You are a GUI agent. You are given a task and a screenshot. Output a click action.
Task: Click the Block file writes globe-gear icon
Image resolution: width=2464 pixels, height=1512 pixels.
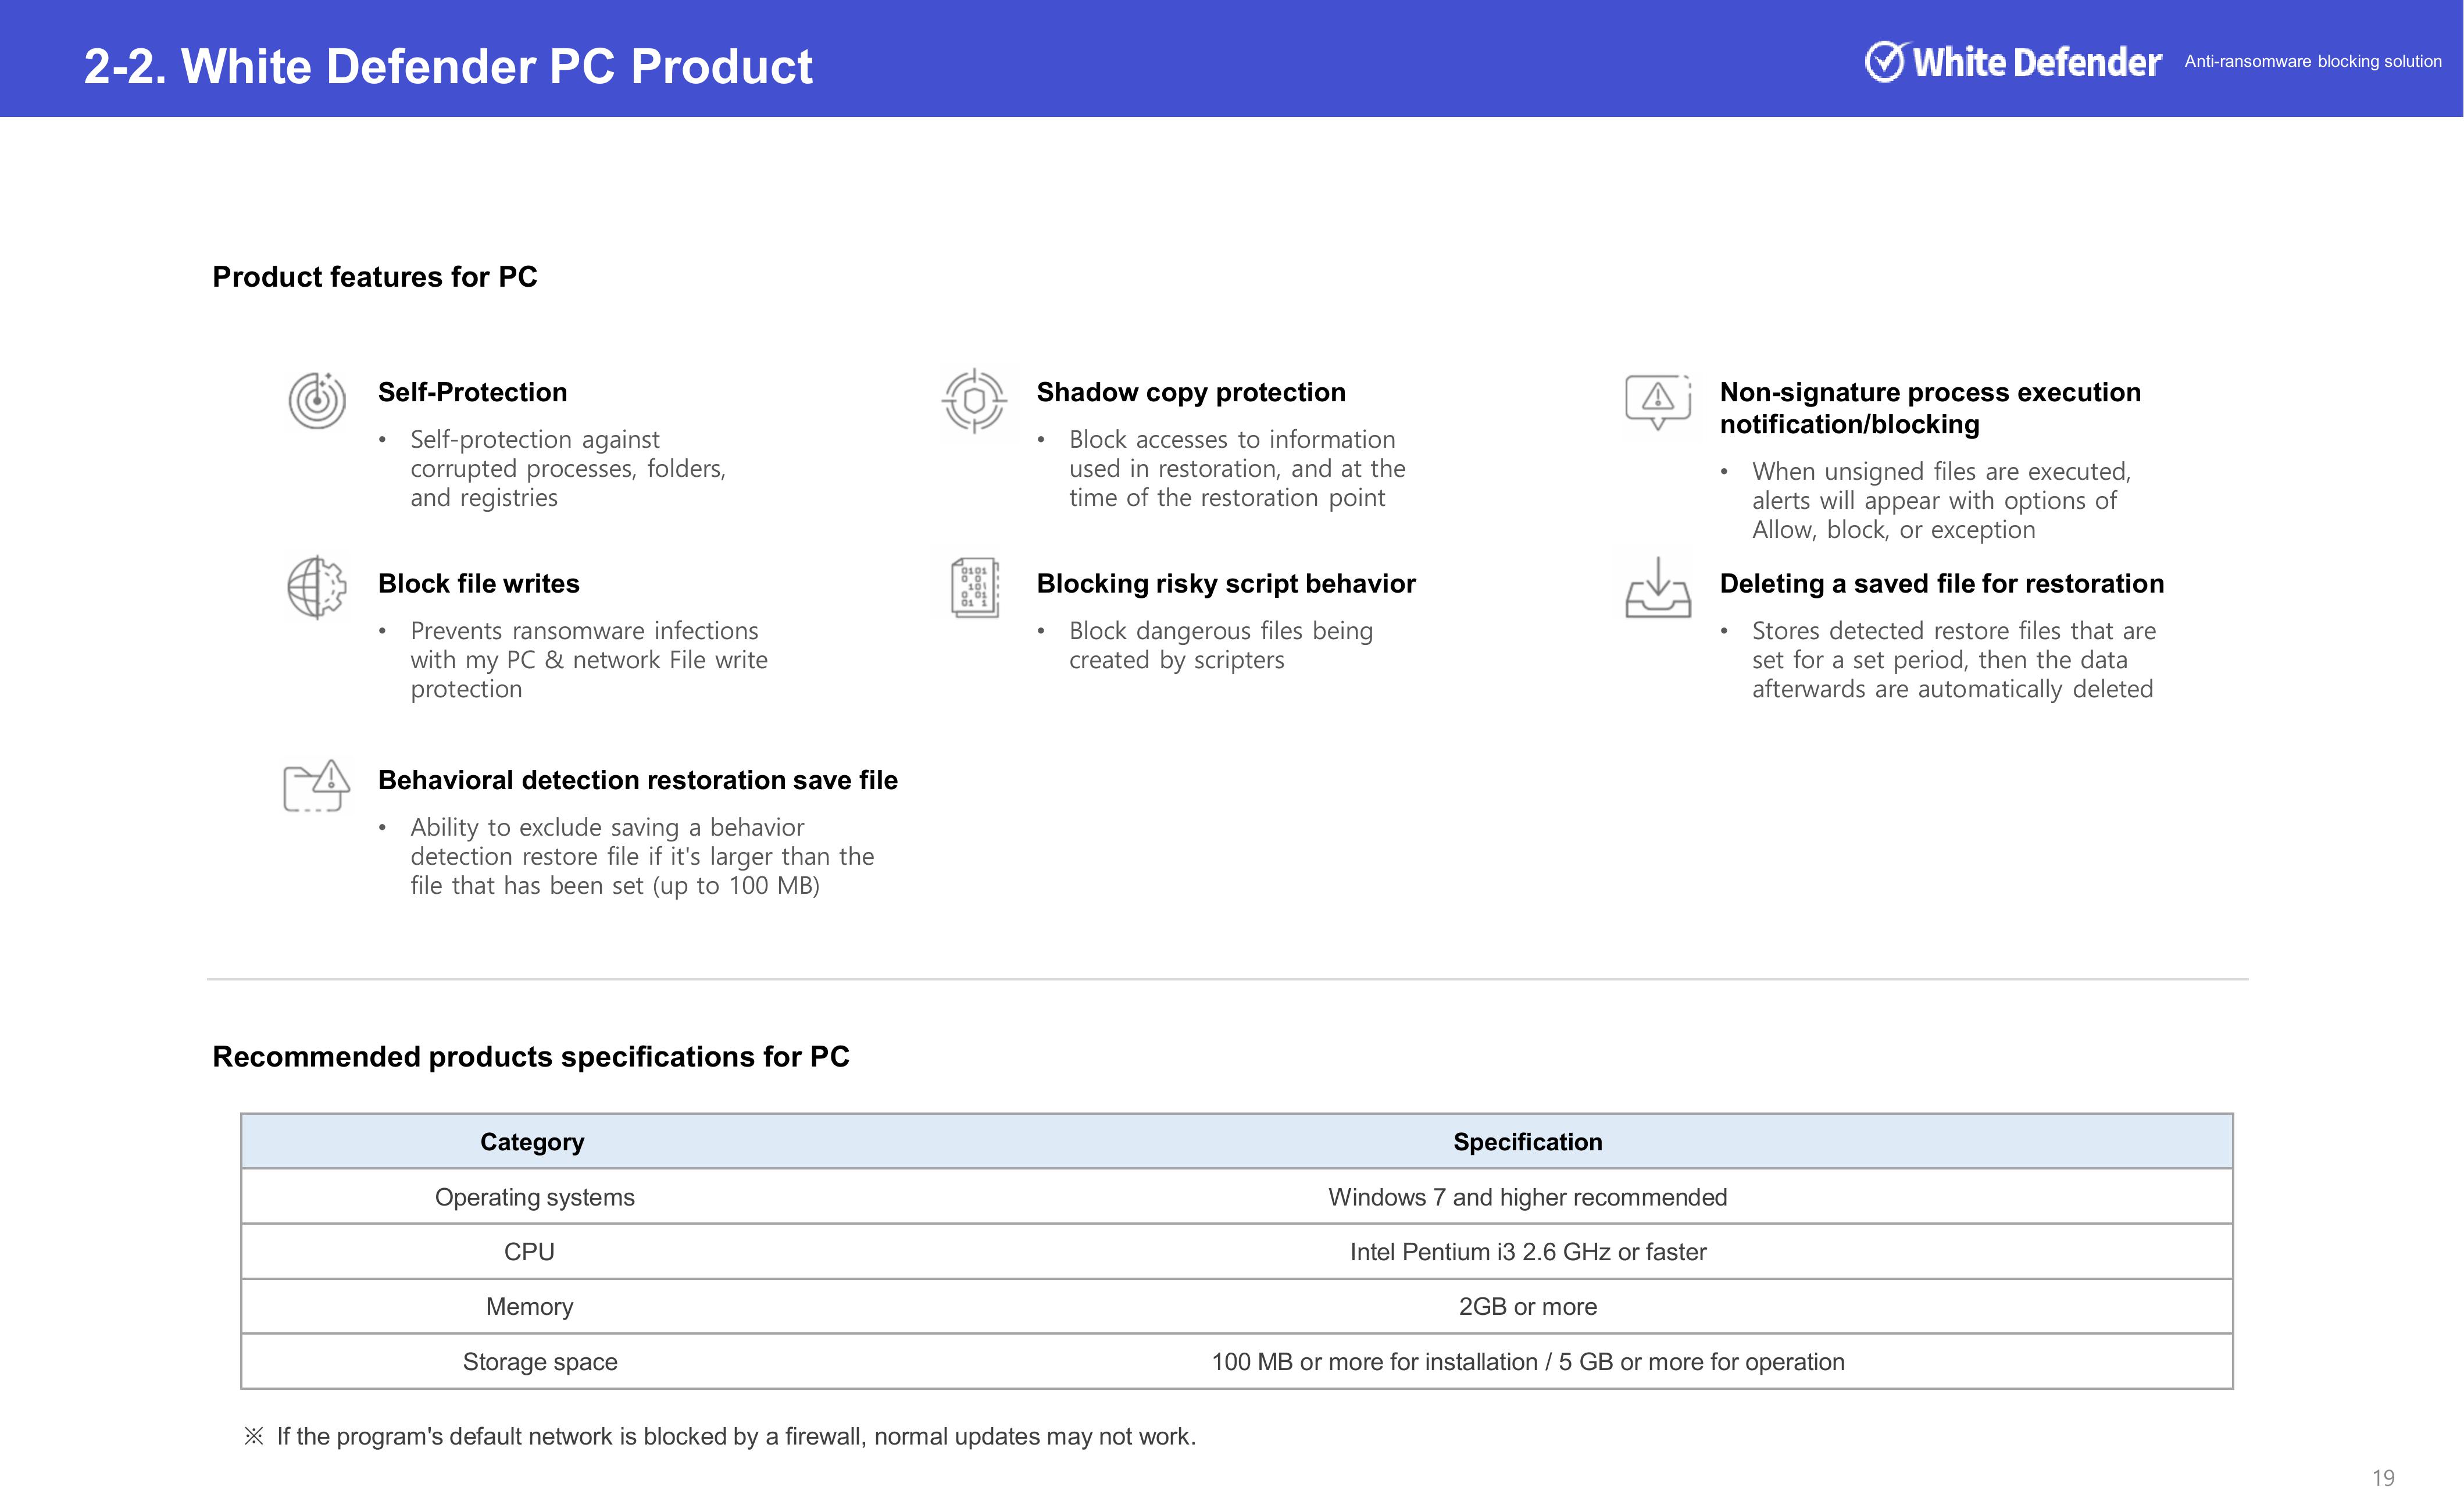(x=317, y=587)
